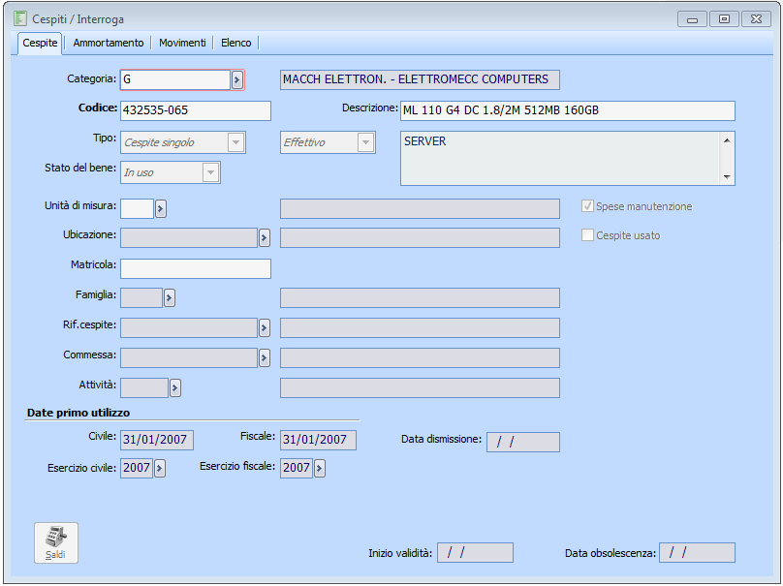This screenshot has height=586, width=783.
Task: Click the notes scrollbar down arrow
Action: (x=727, y=176)
